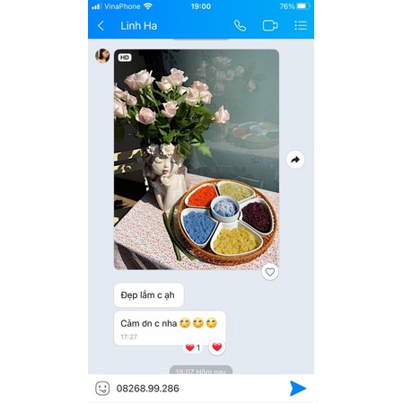The height and width of the screenshot is (403, 403).
Task: Click the message input field with phone number
Action: (197, 389)
